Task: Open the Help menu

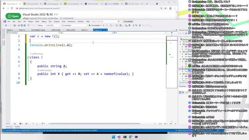Action: pos(88,21)
